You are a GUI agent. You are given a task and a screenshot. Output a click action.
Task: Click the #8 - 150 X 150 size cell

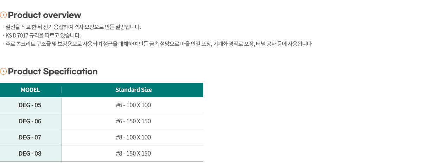pos(133,153)
